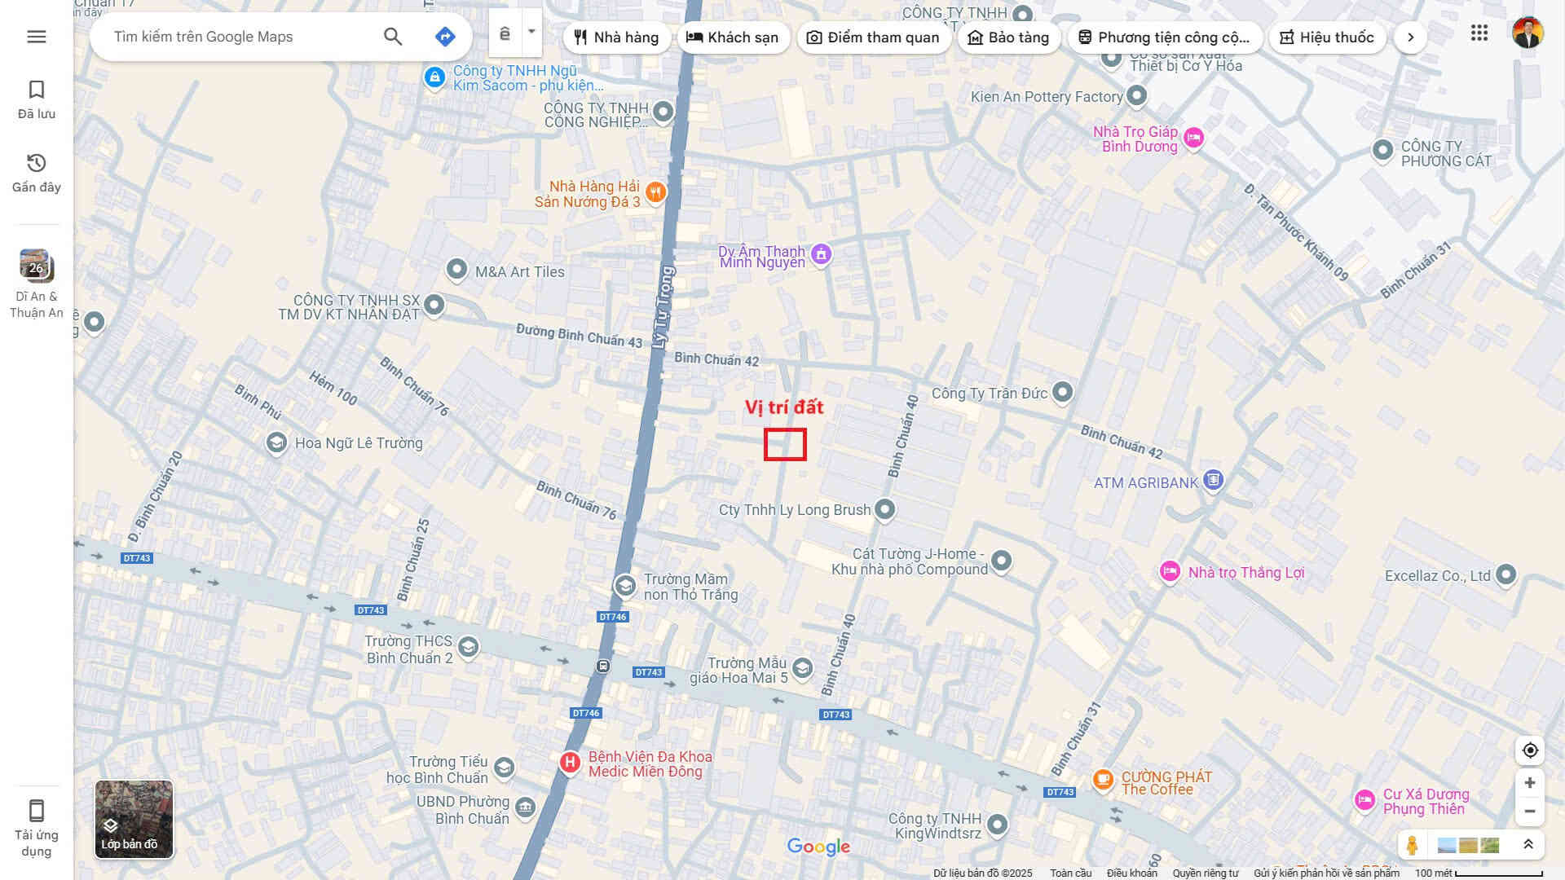The image size is (1565, 880).
Task: Click the blue directions arrow icon
Action: pos(445,37)
